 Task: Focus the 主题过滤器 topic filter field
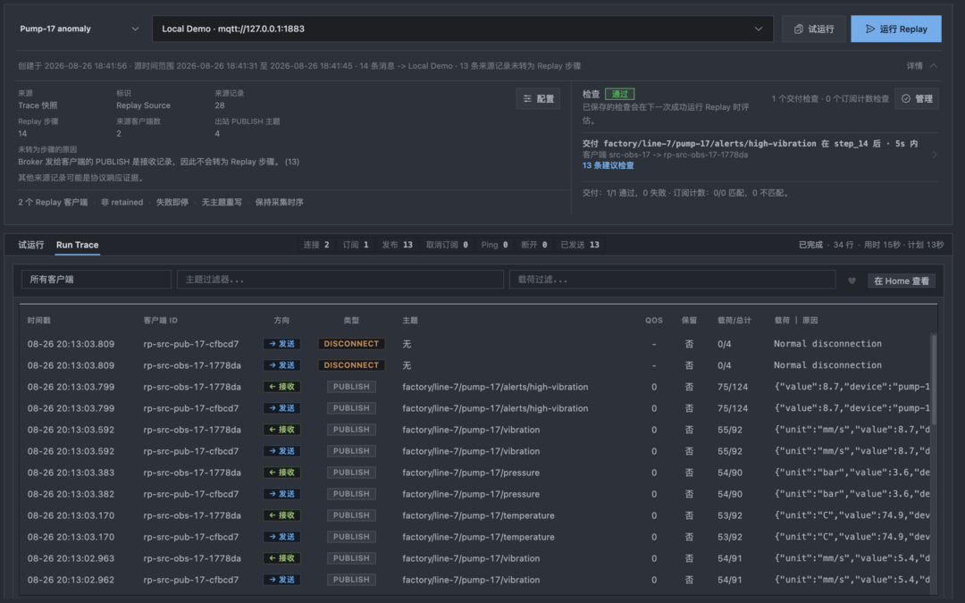pyautogui.click(x=340, y=280)
